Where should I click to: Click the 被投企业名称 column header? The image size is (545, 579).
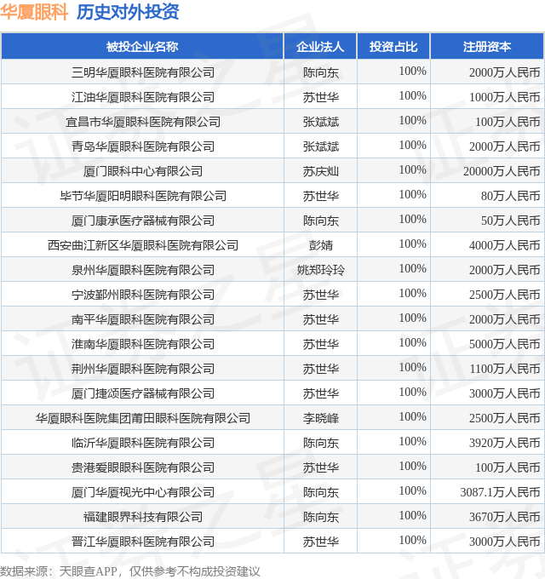142,47
